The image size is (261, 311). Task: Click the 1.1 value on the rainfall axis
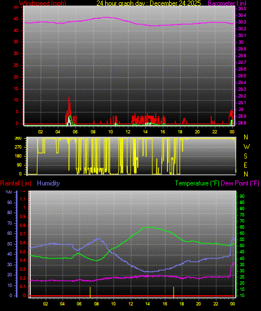point(23,199)
